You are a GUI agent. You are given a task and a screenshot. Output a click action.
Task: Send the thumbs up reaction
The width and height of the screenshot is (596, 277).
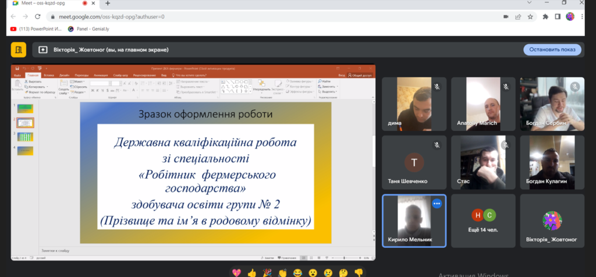click(x=251, y=272)
